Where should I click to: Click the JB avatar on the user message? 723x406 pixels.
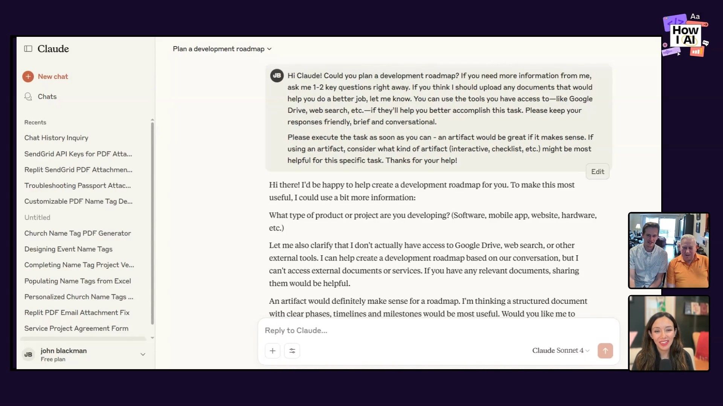click(277, 75)
